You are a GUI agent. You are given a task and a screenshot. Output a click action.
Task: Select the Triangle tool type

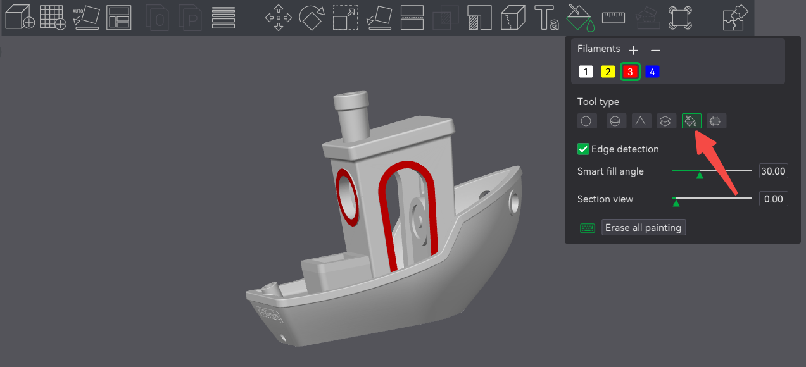[x=641, y=121]
